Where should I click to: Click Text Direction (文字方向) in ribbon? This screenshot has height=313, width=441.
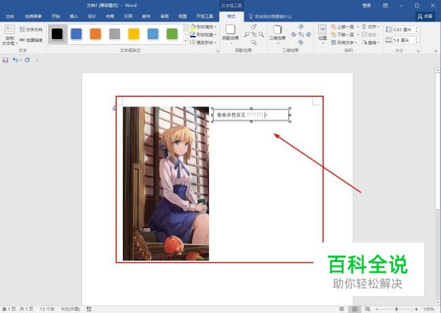click(x=31, y=29)
